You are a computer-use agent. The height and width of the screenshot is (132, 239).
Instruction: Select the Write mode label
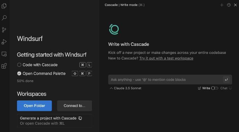206,88
